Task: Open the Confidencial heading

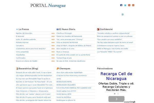Action: (106, 29)
